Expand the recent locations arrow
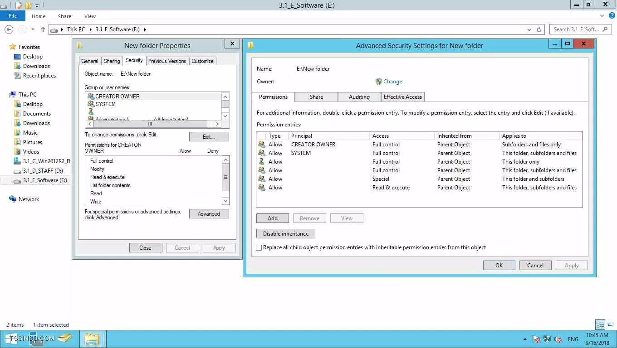This screenshot has width=617, height=348. 33,29
